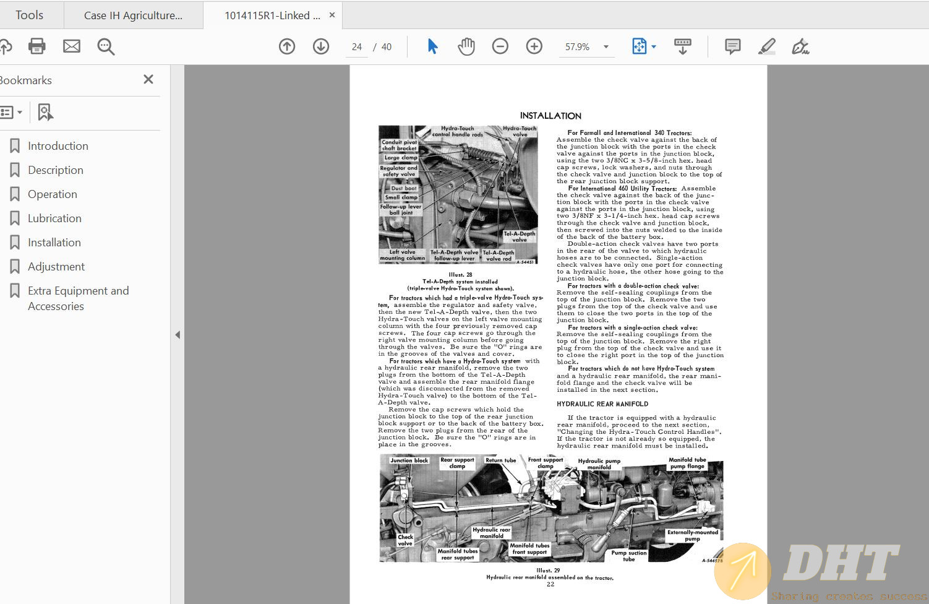Open the page fit options dropdown arrow
The image size is (929, 604).
(x=654, y=47)
